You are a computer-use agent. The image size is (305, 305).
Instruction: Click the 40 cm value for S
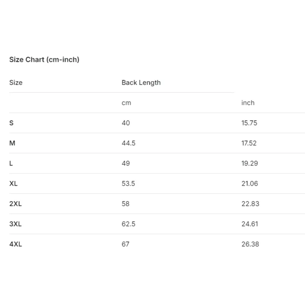click(x=126, y=123)
